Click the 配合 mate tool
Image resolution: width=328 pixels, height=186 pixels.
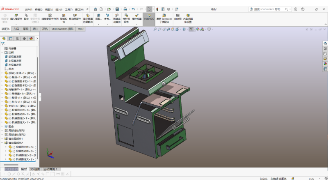(x=26, y=17)
